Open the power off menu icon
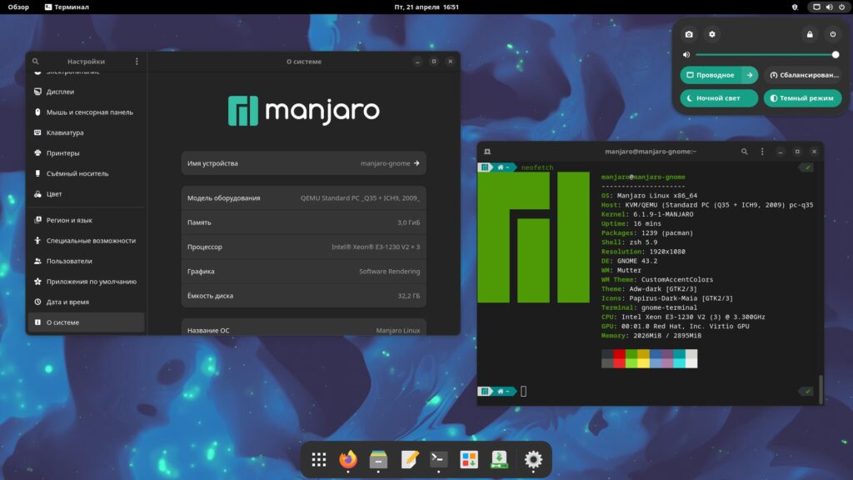The width and height of the screenshot is (853, 480). [833, 34]
